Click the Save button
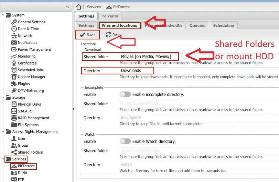279x182 pixels. (x=87, y=35)
